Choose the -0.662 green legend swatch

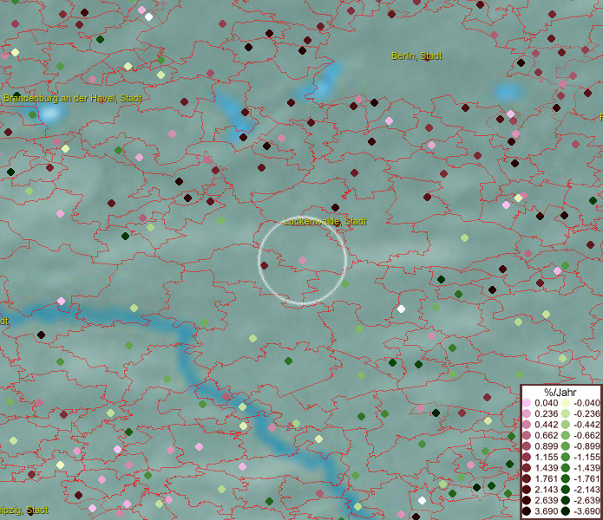pyautogui.click(x=566, y=435)
